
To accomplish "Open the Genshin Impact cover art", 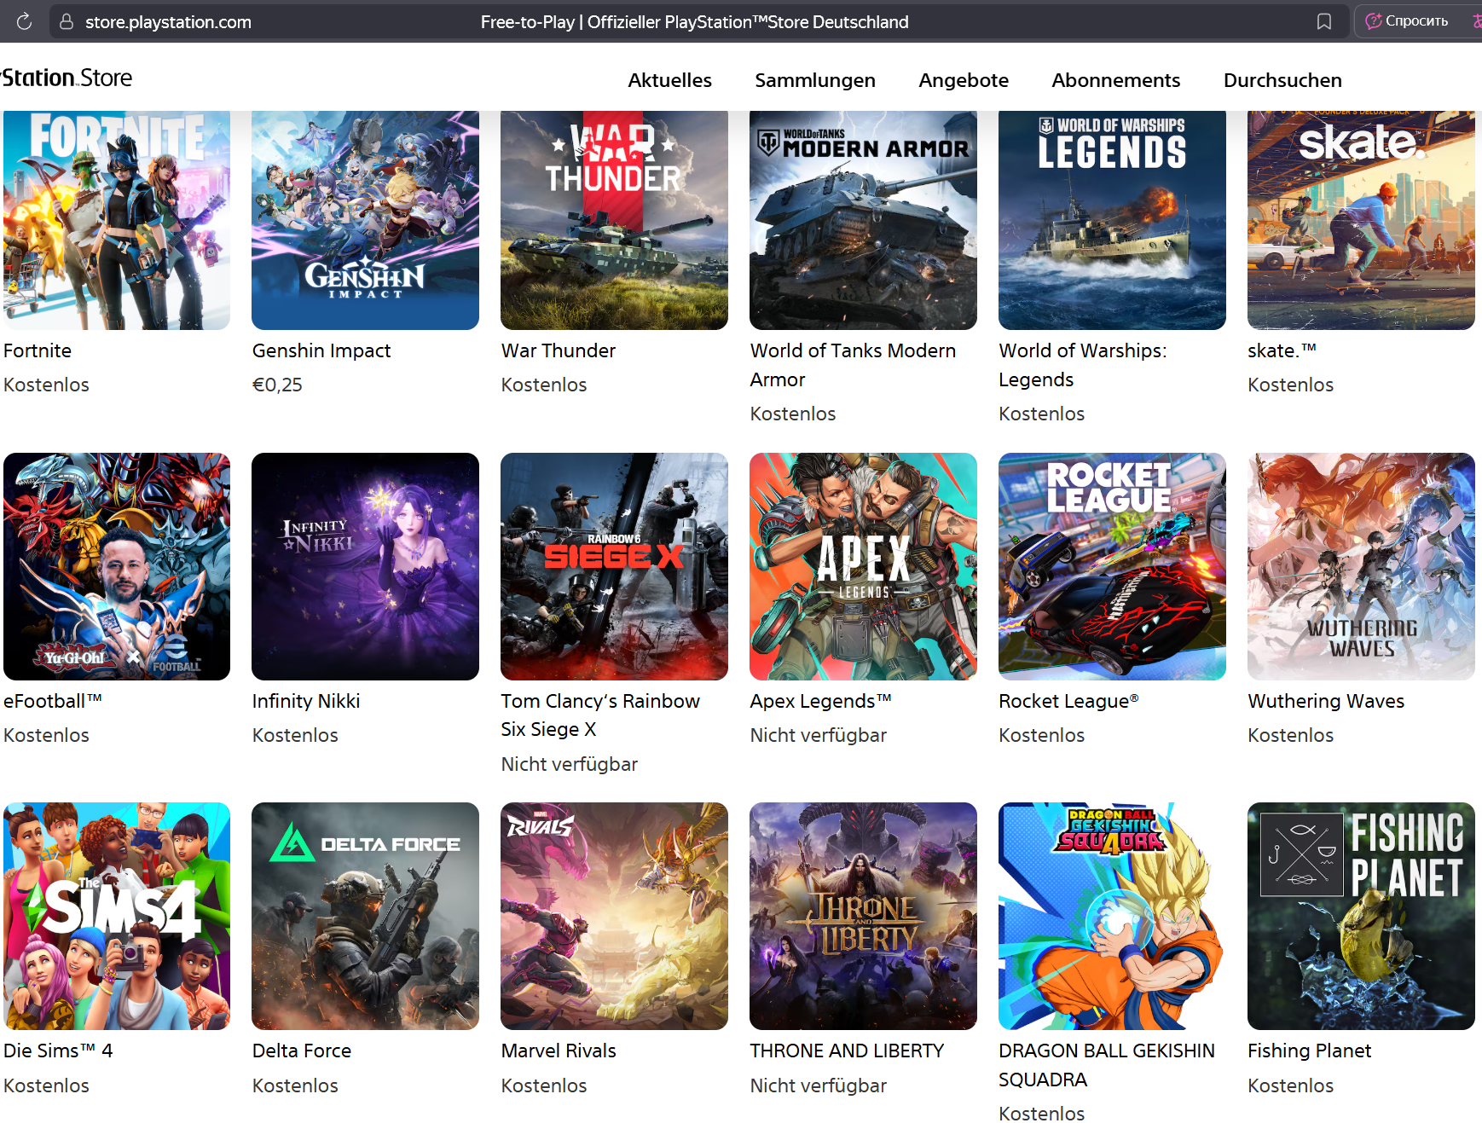I will [x=365, y=220].
